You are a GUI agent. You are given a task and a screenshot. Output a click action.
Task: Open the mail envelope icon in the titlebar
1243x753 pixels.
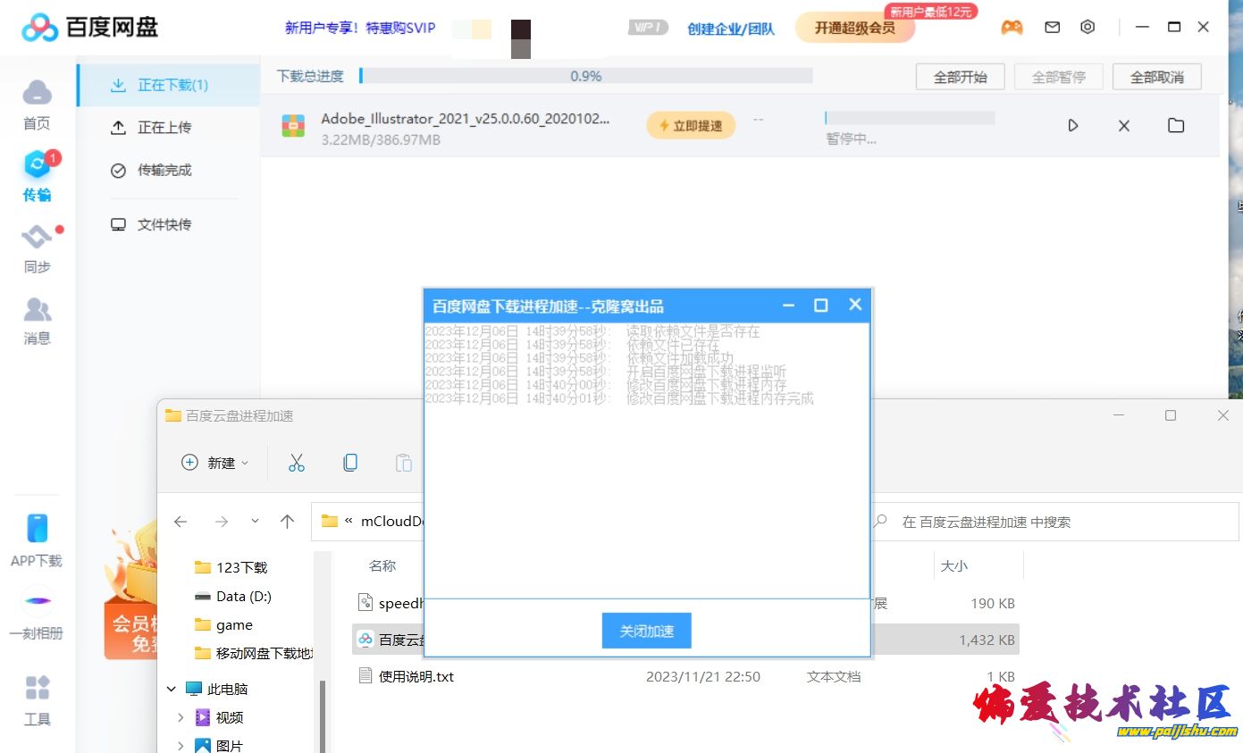click(1052, 27)
